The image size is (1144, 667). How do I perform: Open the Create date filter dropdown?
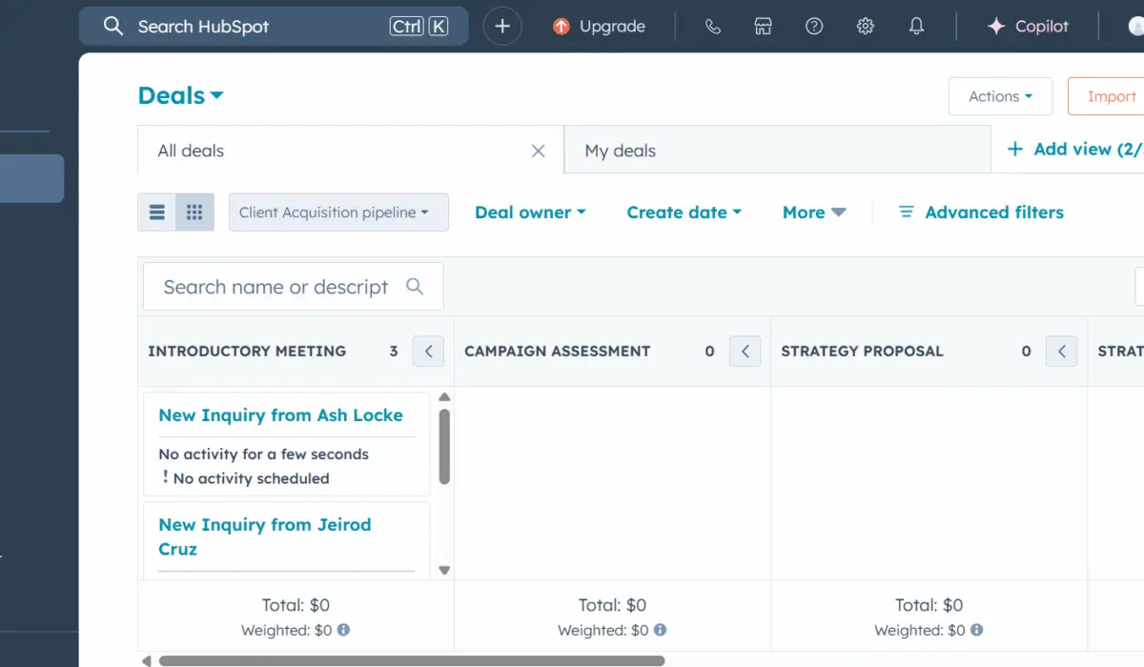[684, 212]
